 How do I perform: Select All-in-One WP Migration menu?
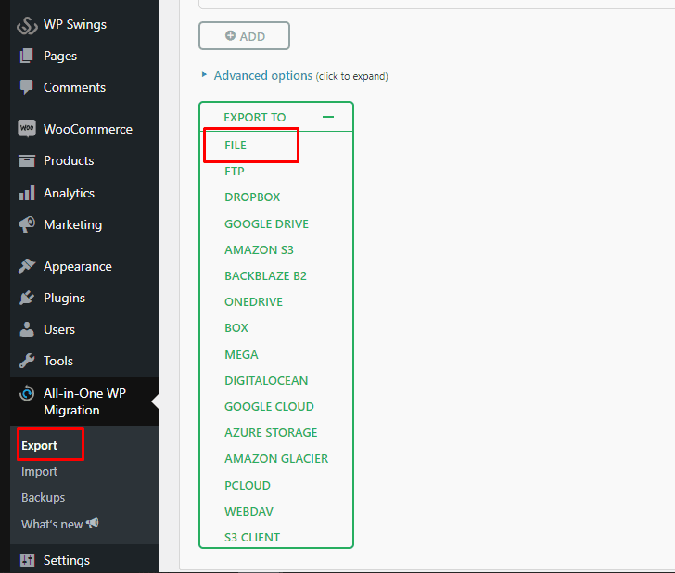pyautogui.click(x=84, y=401)
